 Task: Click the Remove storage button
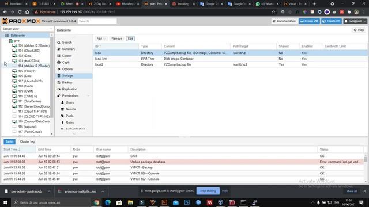pyautogui.click(x=116, y=39)
